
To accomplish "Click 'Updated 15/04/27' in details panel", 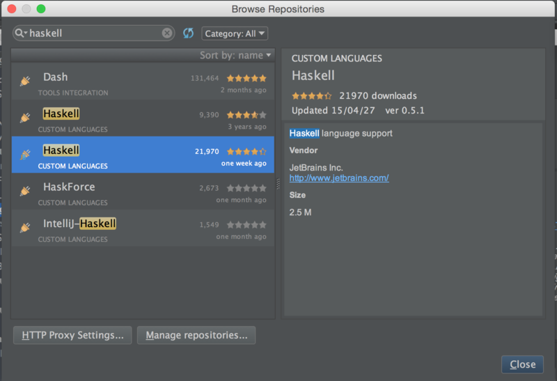I will point(334,111).
